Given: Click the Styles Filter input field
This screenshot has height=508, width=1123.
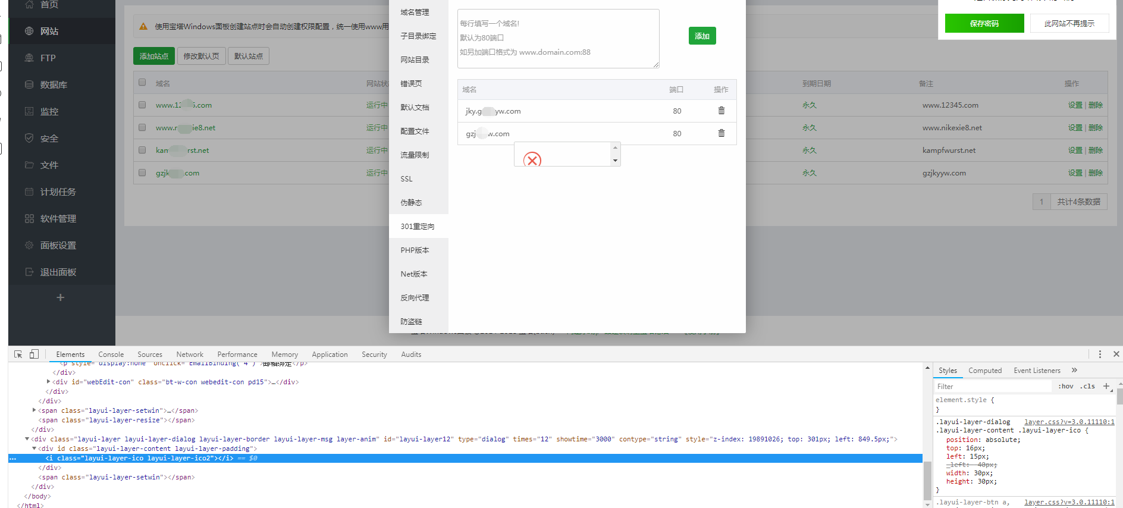Looking at the screenshot, I should [x=993, y=386].
